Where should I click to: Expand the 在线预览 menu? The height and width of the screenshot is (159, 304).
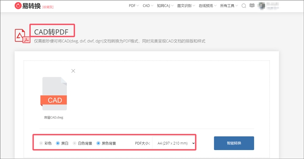(x=208, y=6)
